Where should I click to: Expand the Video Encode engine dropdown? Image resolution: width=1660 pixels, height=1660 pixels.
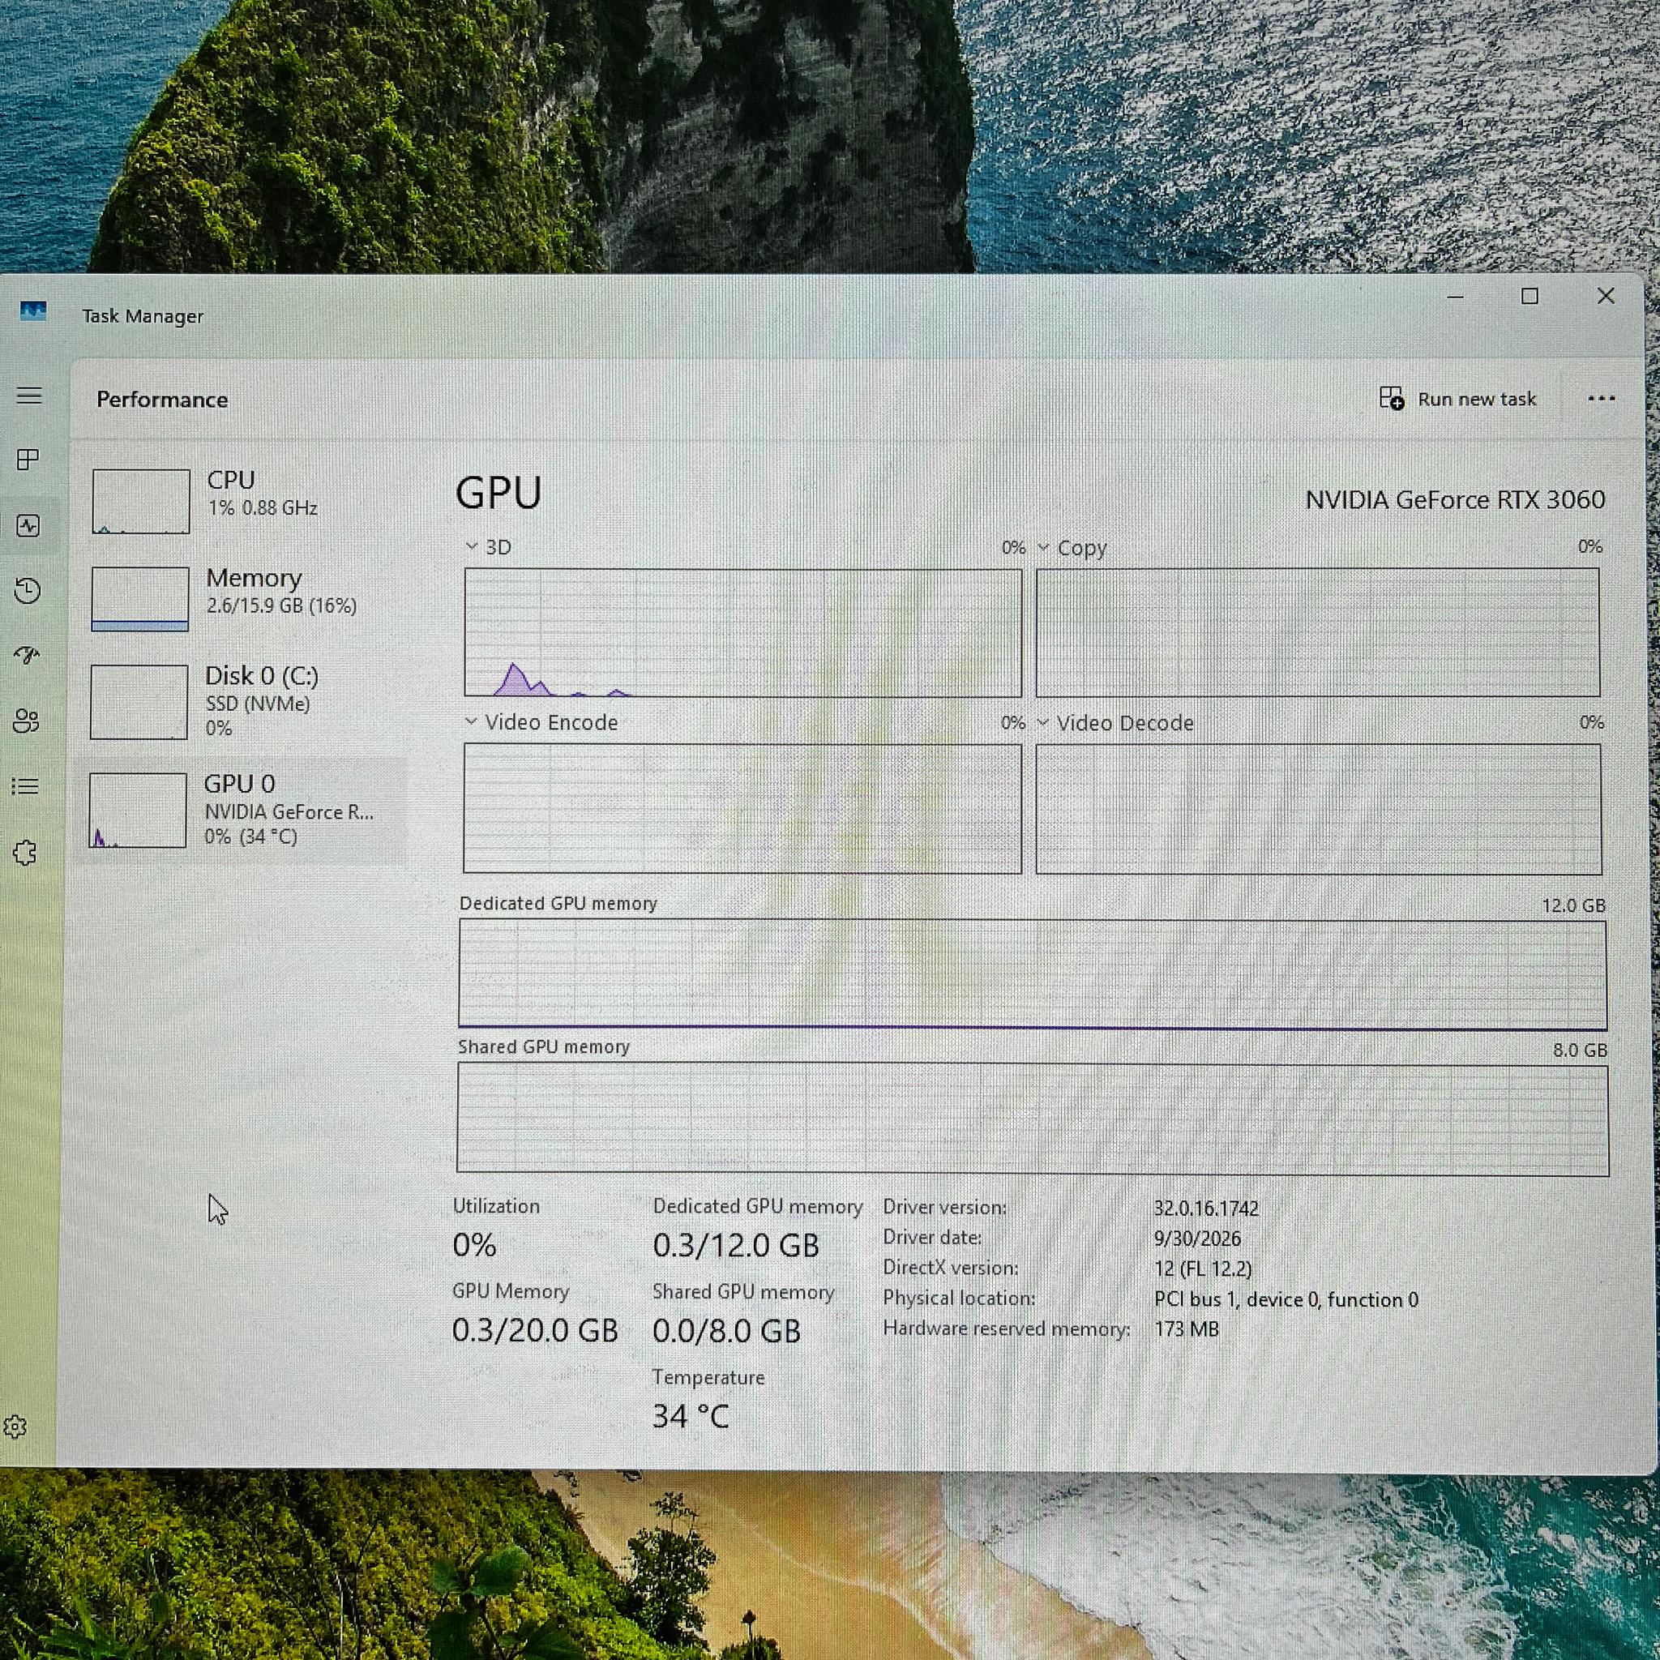click(470, 721)
